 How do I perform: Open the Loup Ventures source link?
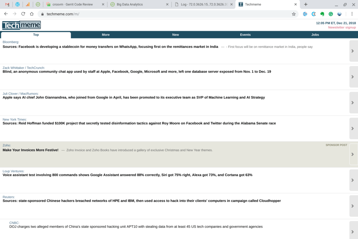click(13, 171)
